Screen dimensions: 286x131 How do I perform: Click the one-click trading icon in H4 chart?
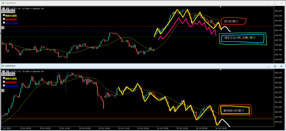pyautogui.click(x=4, y=8)
